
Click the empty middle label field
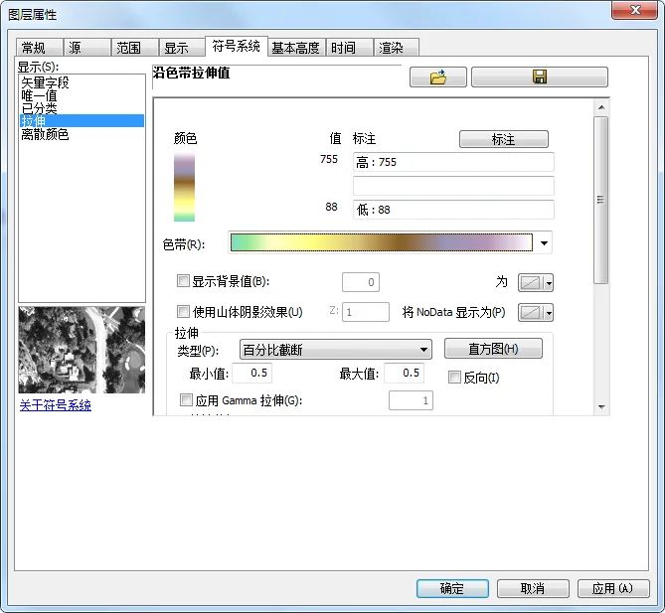pyautogui.click(x=453, y=186)
